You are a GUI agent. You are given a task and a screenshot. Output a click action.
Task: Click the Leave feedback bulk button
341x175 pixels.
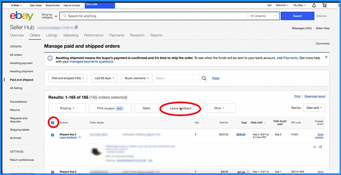(180, 108)
